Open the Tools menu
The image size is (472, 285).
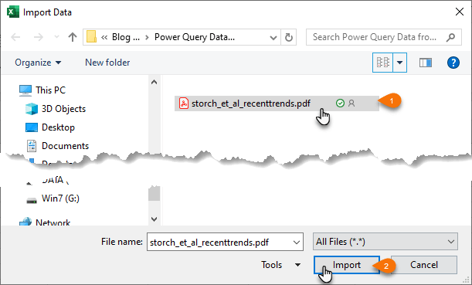[x=280, y=265]
